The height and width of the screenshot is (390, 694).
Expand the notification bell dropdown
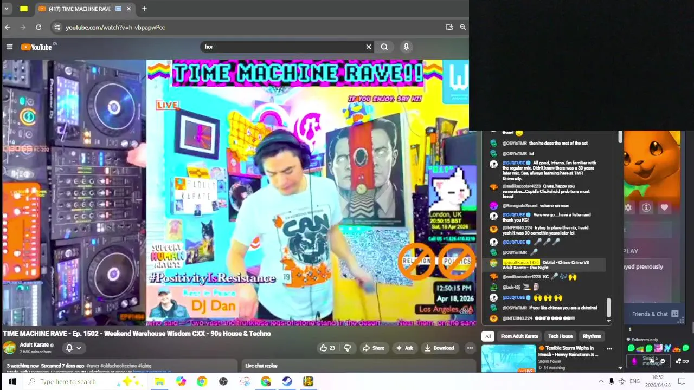click(73, 348)
